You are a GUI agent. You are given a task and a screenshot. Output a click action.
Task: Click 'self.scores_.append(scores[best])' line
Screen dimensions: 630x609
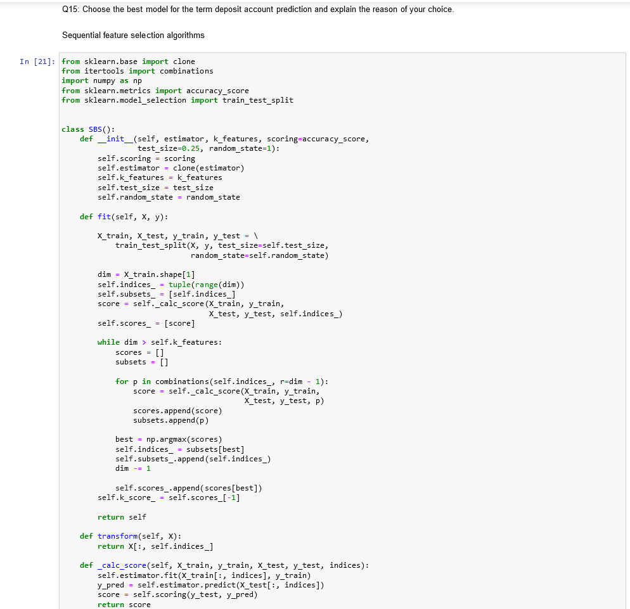click(188, 489)
